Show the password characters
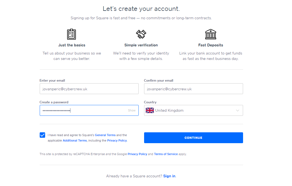This screenshot has height=186, width=292. pos(132,110)
